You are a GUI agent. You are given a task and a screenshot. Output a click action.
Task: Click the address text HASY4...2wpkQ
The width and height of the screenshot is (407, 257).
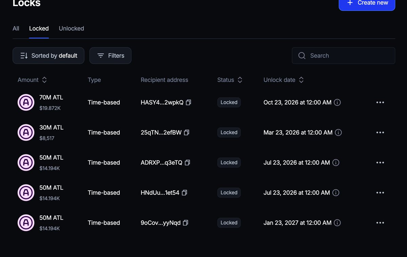162,102
